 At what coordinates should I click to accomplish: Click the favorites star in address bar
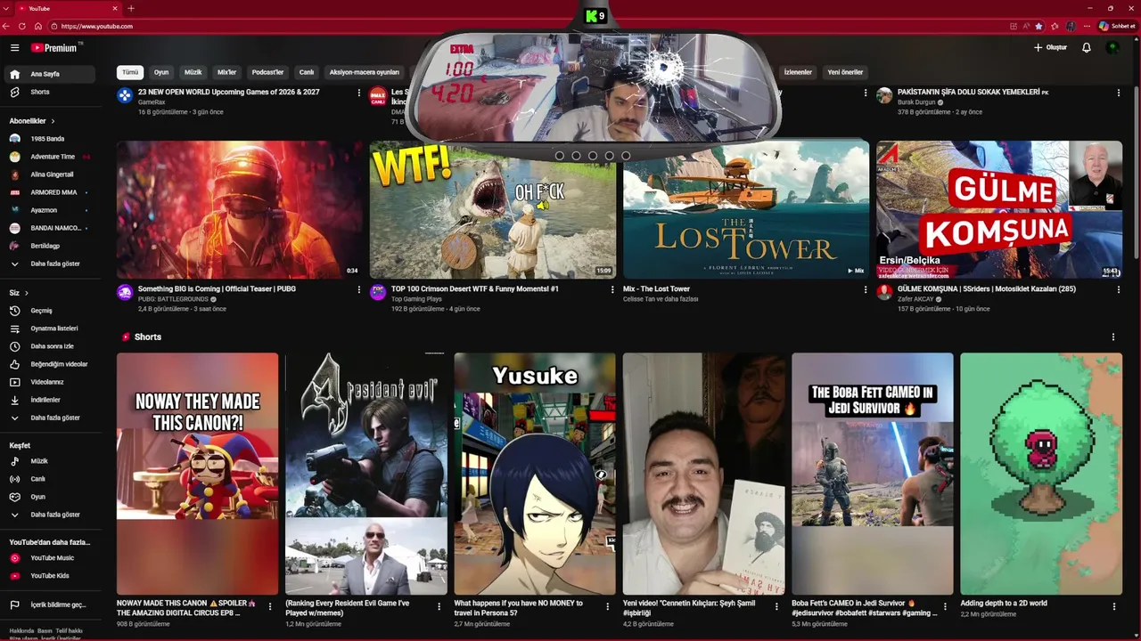tap(1038, 26)
